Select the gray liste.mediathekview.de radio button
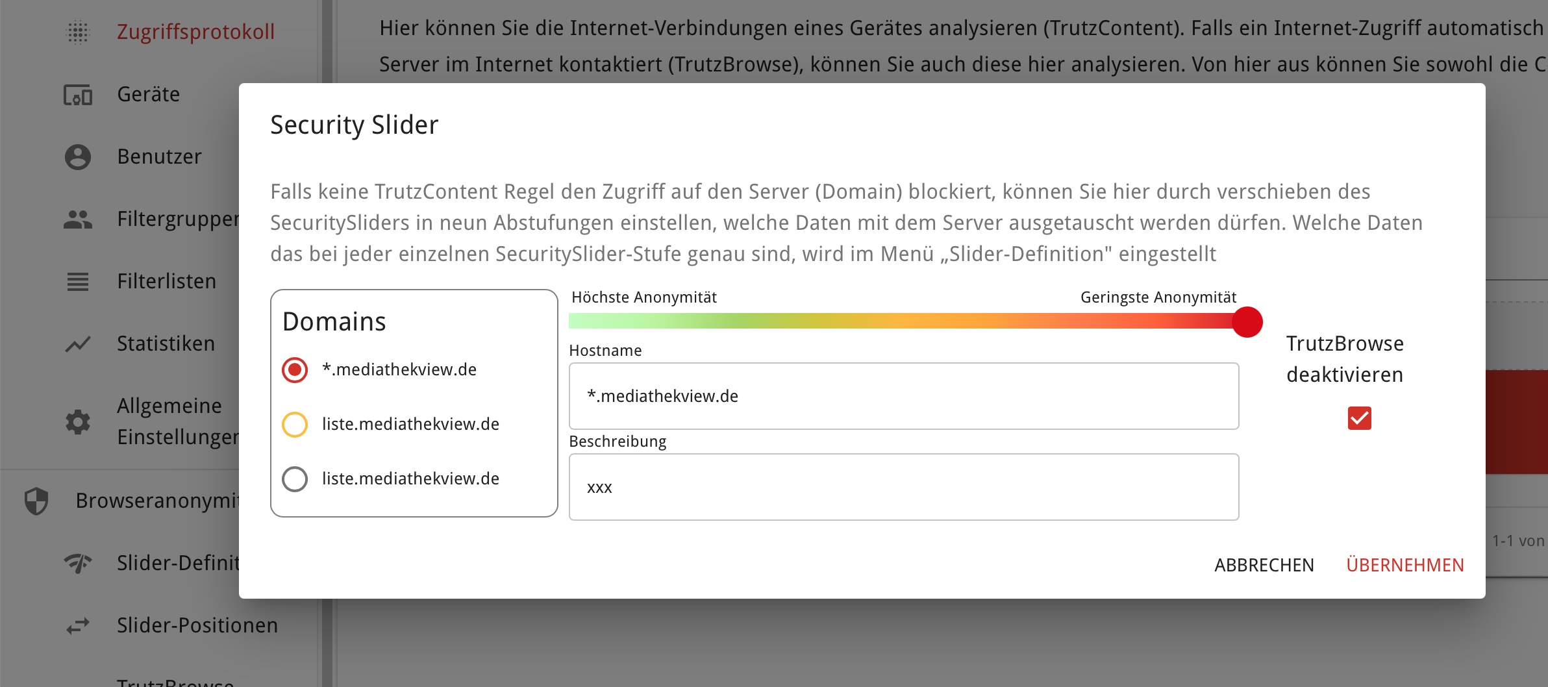 point(295,479)
